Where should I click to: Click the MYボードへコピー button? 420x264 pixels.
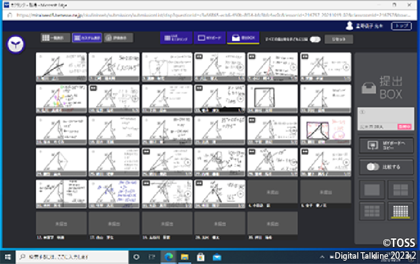coord(386,144)
